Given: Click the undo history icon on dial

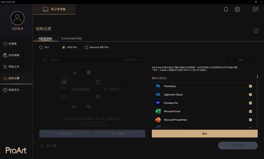Looking at the screenshot, I should click(98, 96).
